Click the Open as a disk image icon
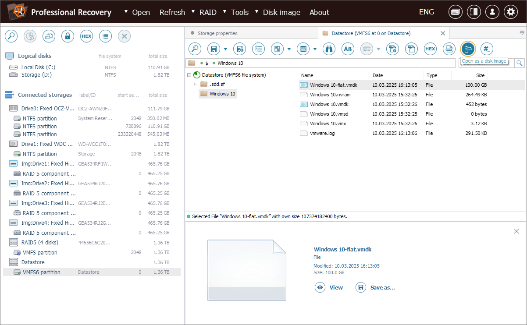 pyautogui.click(x=468, y=49)
